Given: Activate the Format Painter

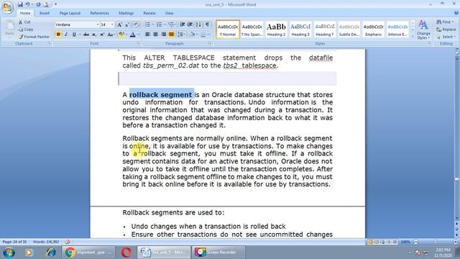Looking at the screenshot, I should pyautogui.click(x=33, y=37).
